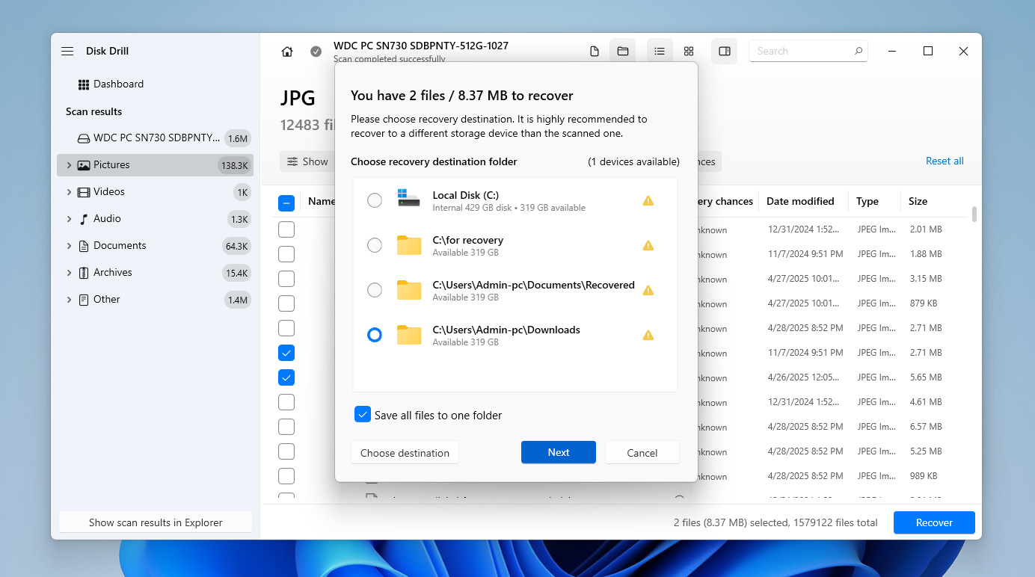Click the WDC disk drive icon in sidebar
1035x577 pixels.
click(84, 138)
